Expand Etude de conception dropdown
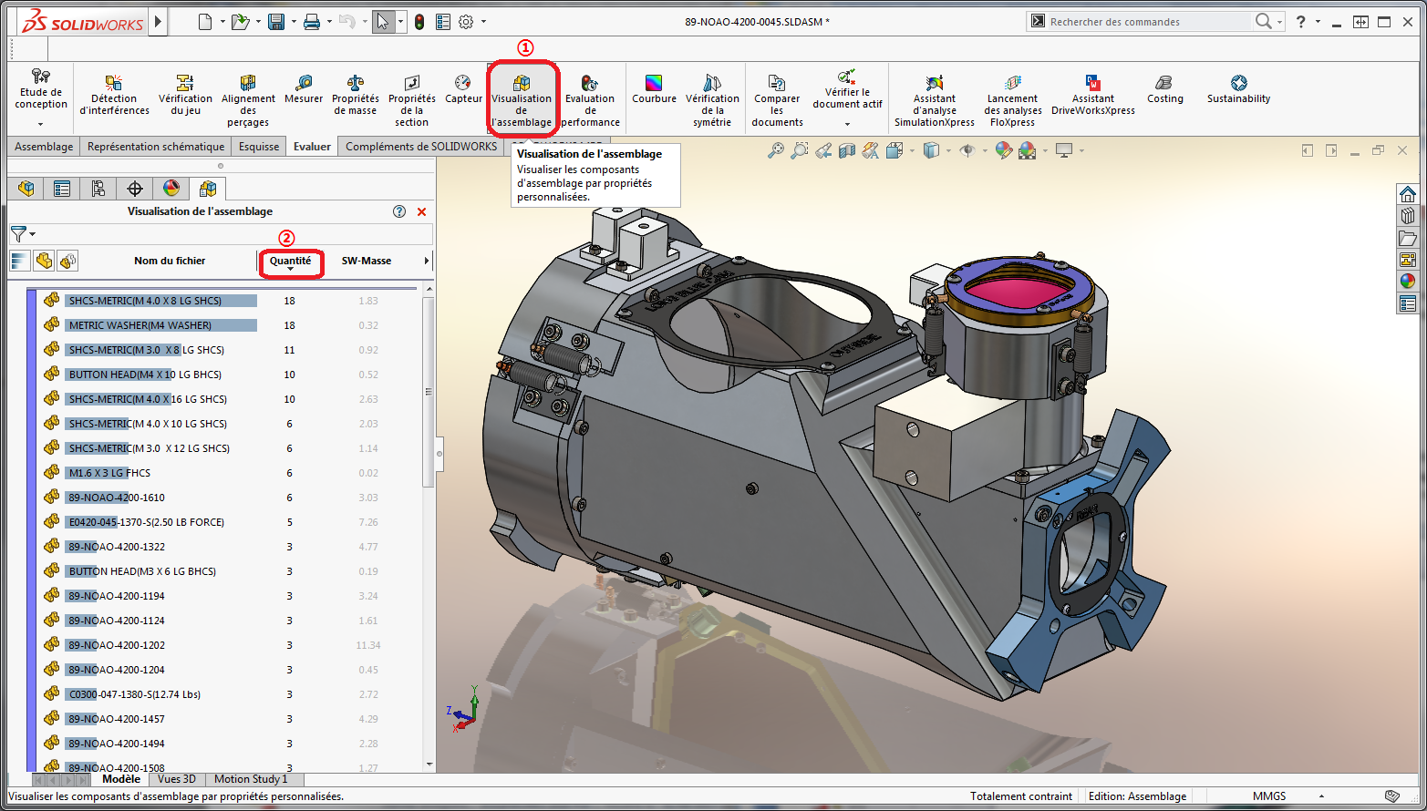 pos(40,124)
